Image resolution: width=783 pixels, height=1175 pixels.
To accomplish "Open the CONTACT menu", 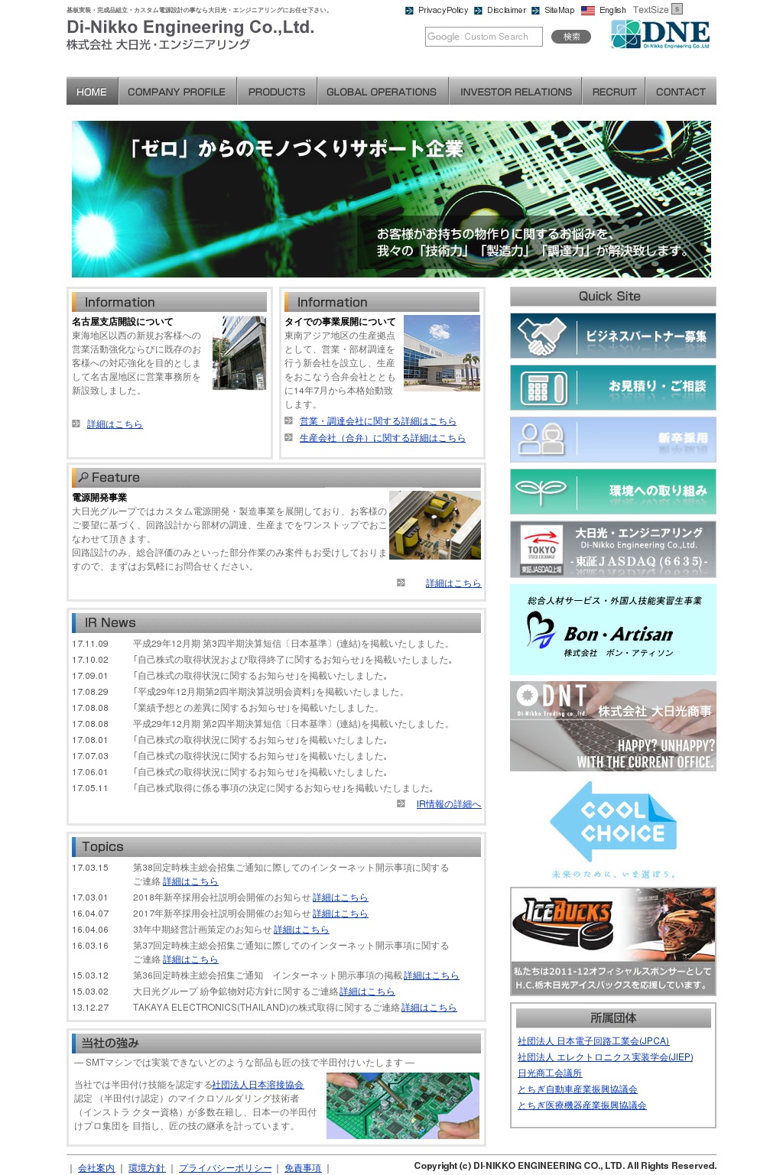I will tap(681, 91).
